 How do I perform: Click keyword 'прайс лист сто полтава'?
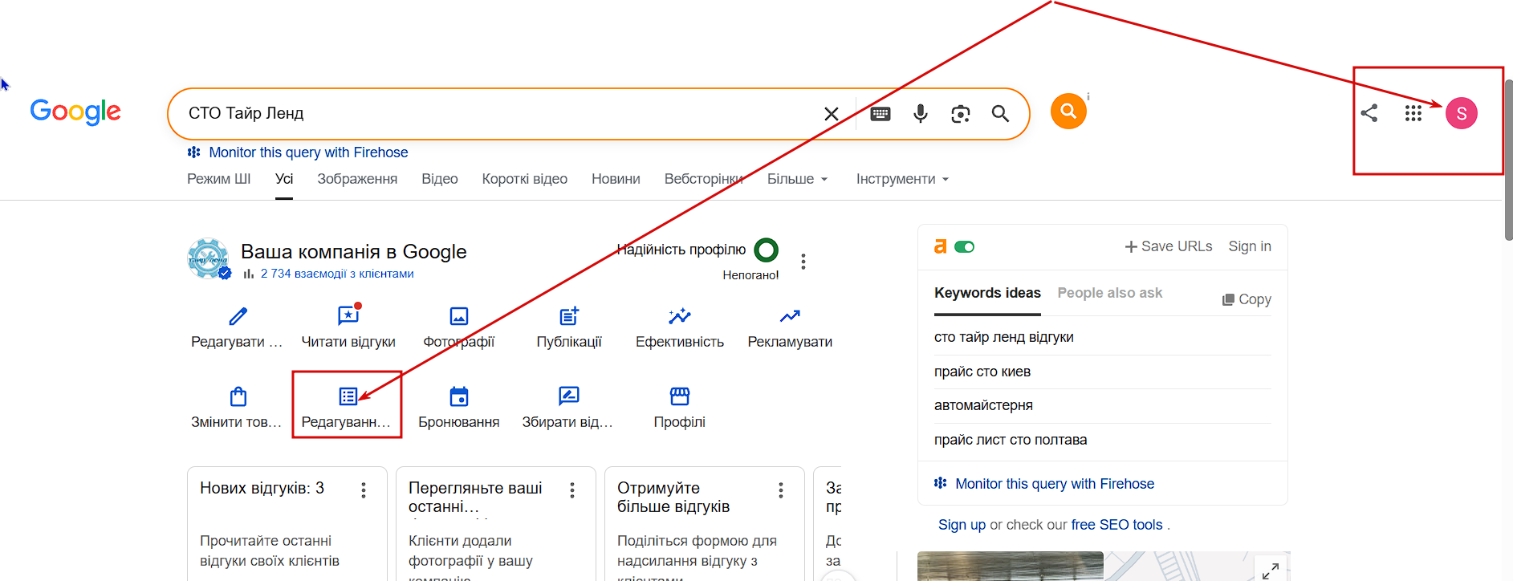tap(1011, 440)
